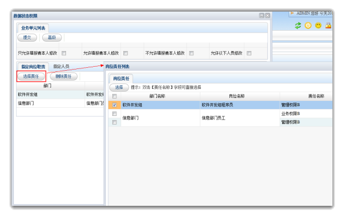Click the 选择责任 button
Image resolution: width=344 pixels, height=218 pixels.
tap(31, 76)
